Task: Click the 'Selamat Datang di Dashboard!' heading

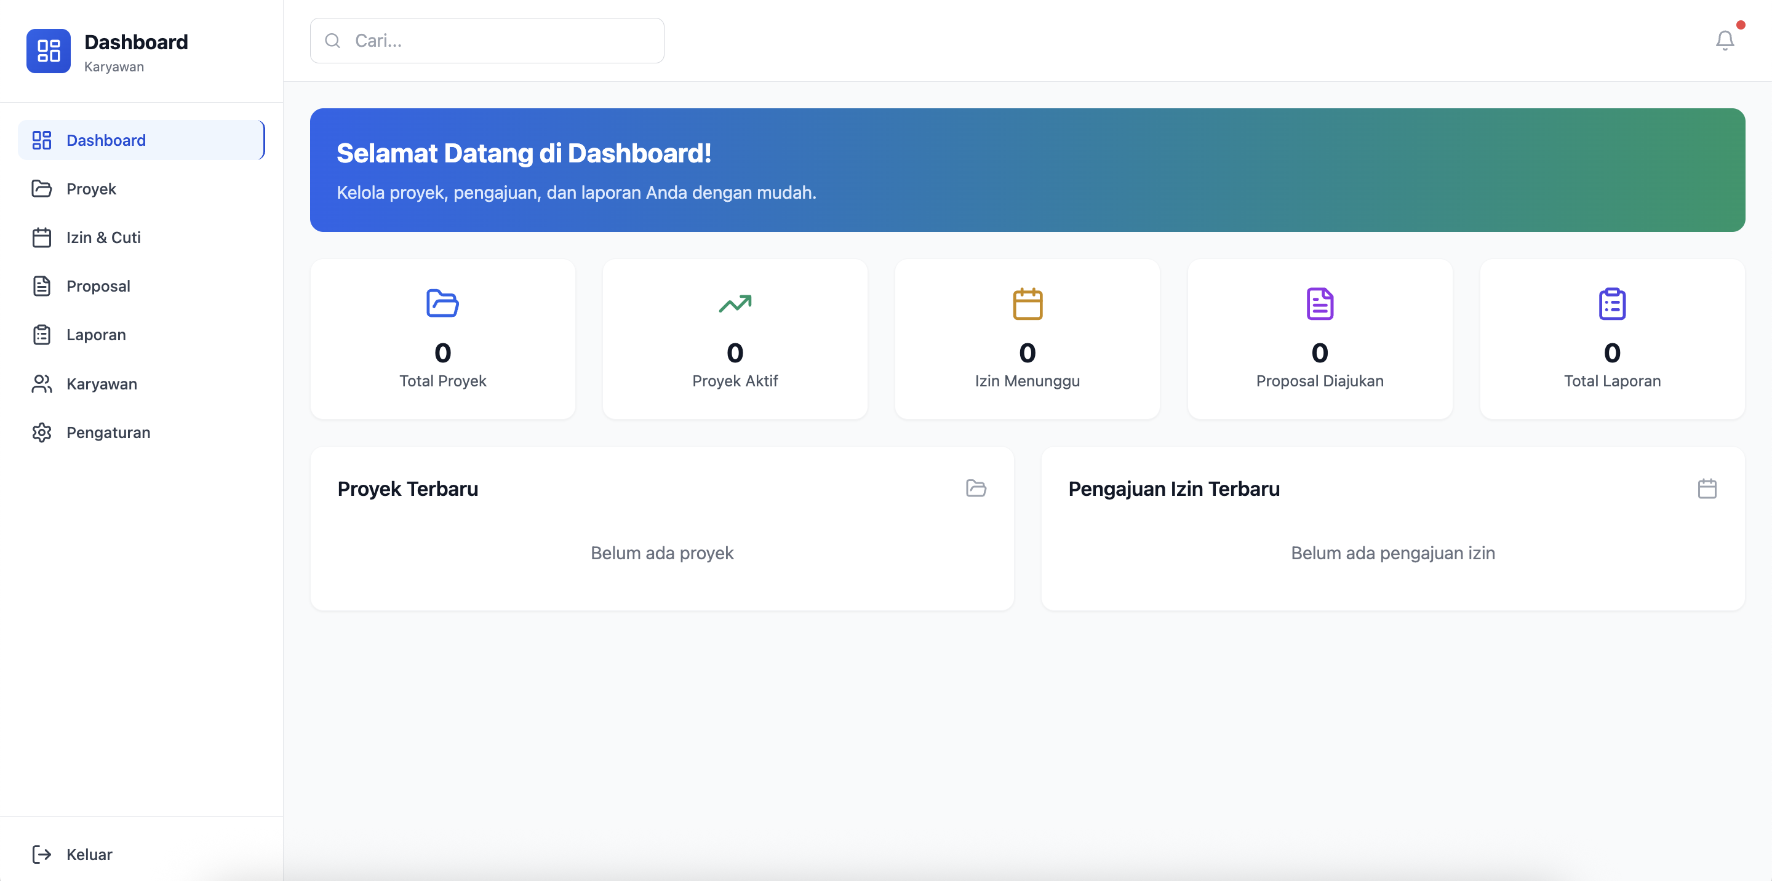Action: 524,153
